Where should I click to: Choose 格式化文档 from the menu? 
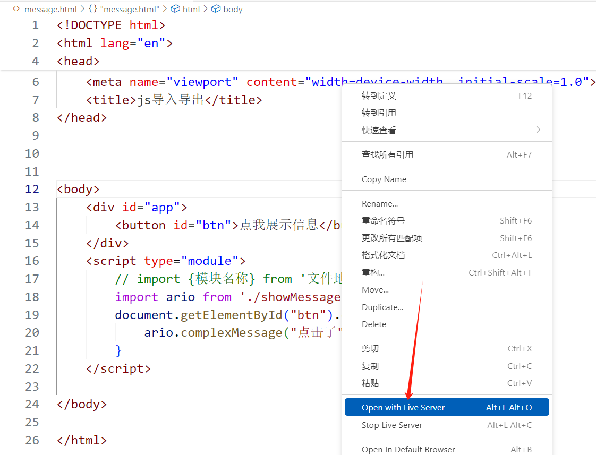[447, 255]
